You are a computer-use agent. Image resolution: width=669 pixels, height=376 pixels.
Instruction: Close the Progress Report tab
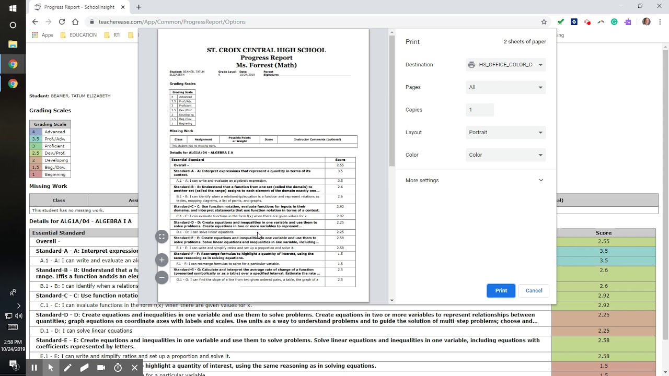(x=124, y=7)
